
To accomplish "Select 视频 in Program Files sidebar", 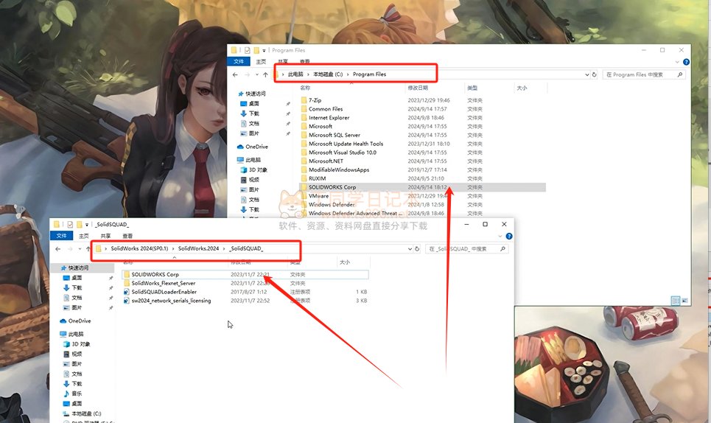I will (254, 180).
